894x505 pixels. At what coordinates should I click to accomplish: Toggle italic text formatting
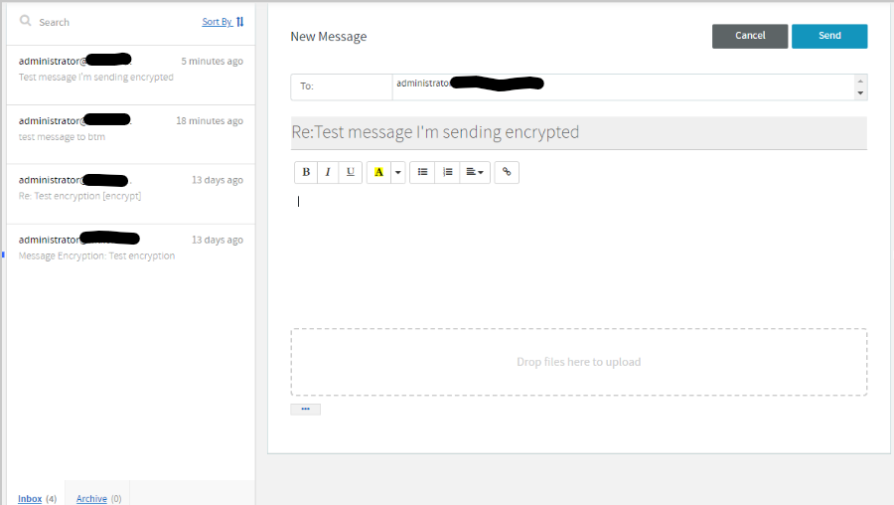pyautogui.click(x=328, y=172)
